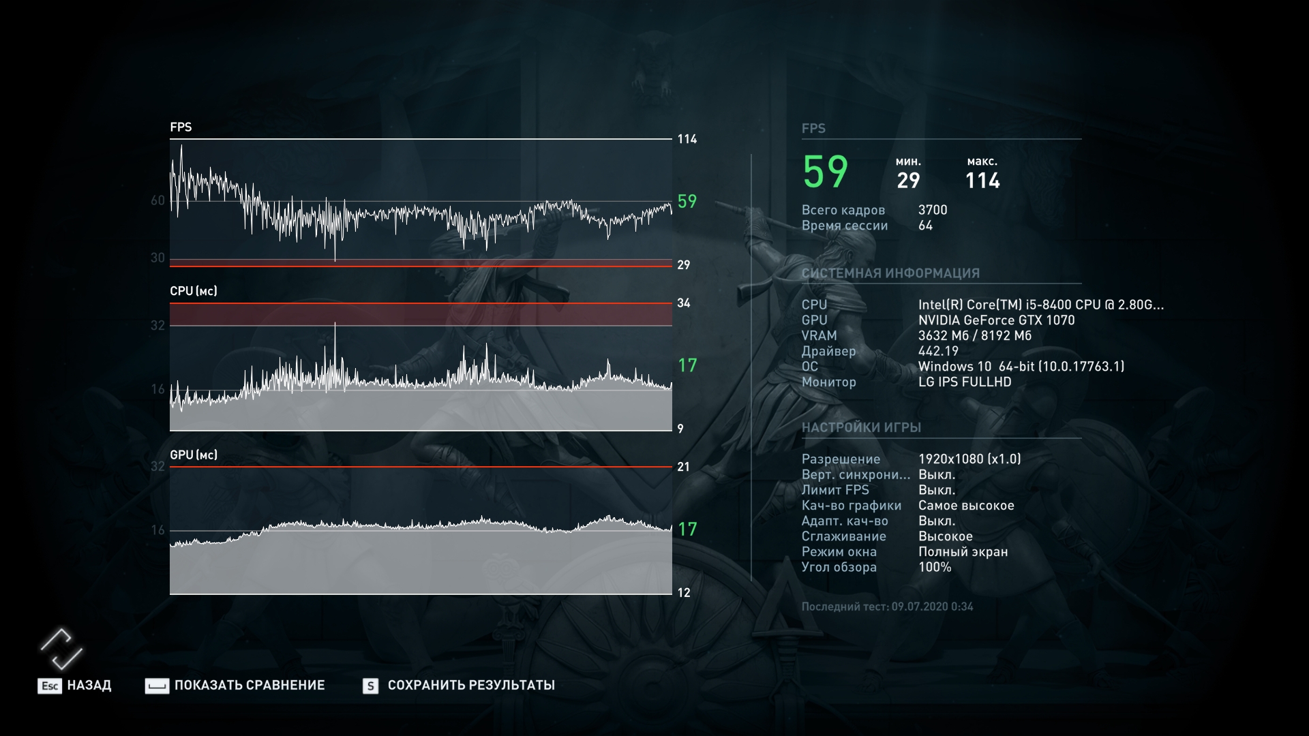Click the large green average FPS 59
Viewport: 1309px width, 736px height.
pos(825,172)
